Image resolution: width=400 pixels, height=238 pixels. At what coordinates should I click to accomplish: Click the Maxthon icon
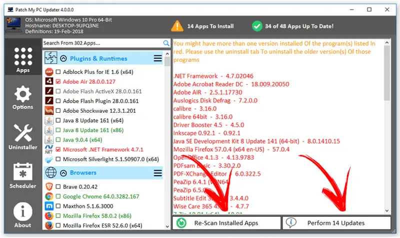49,206
